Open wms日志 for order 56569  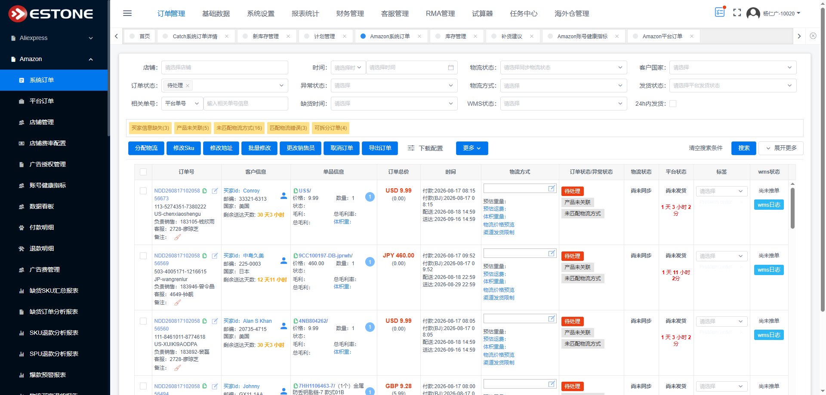pyautogui.click(x=769, y=270)
